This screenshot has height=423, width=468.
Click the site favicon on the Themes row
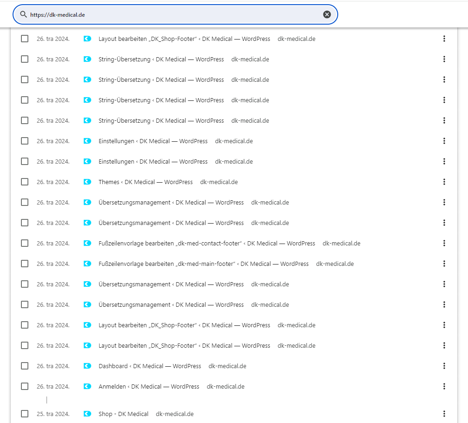[87, 182]
